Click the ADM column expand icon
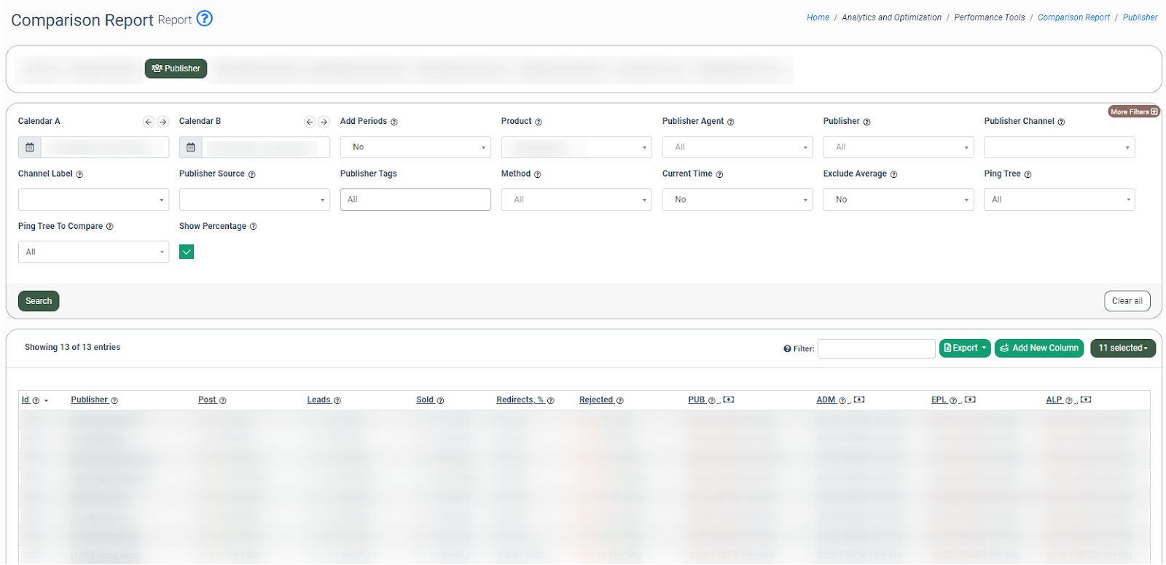The width and height of the screenshot is (1166, 565). pyautogui.click(x=859, y=400)
